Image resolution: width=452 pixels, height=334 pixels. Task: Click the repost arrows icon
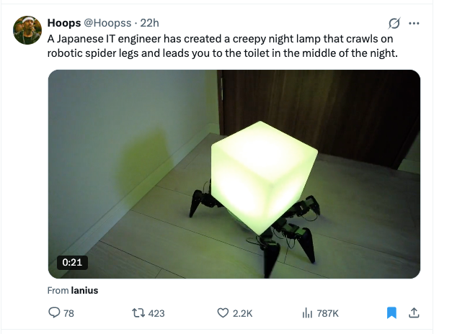tap(138, 312)
